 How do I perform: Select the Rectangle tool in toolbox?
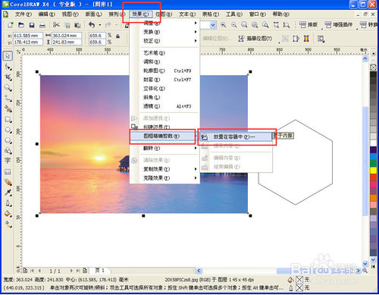click(8, 119)
